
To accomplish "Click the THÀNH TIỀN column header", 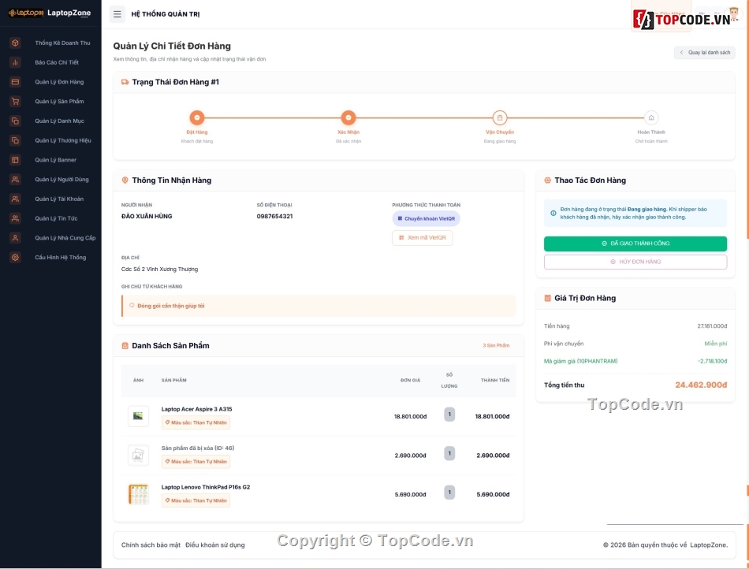I will coord(495,381).
